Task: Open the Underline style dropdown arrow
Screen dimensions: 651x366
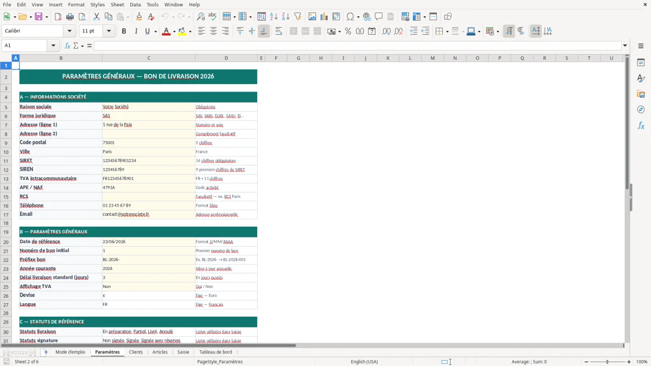Action: [155, 31]
